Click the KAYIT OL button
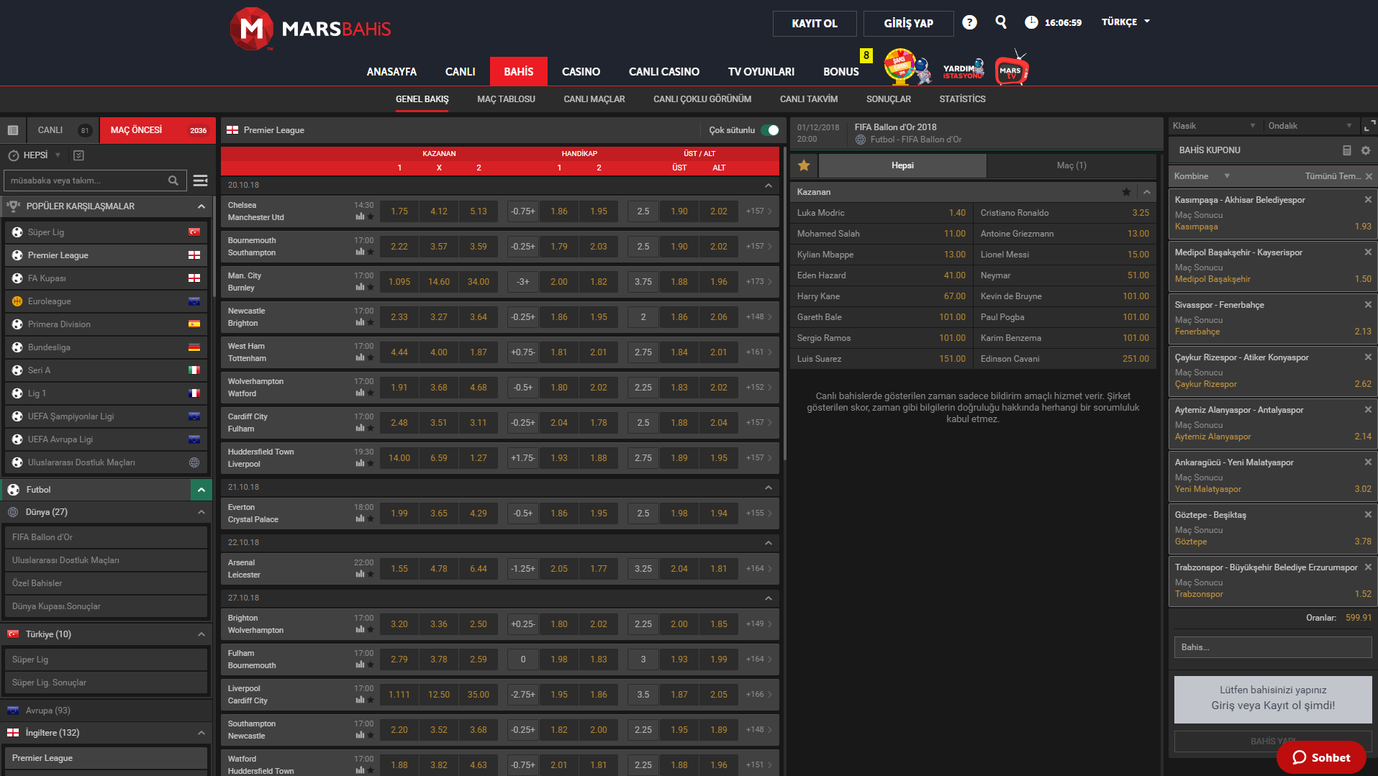Viewport: 1378px width, 776px height. point(814,23)
